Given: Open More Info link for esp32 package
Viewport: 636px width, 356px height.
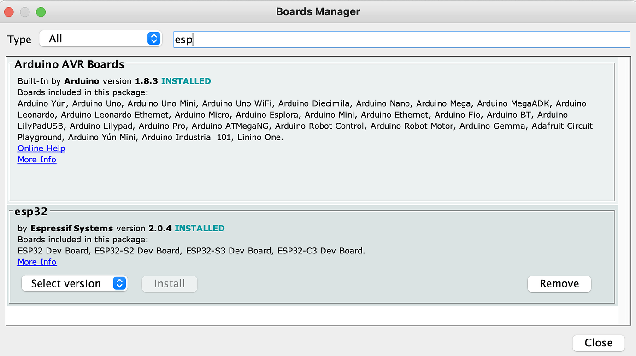Looking at the screenshot, I should [x=37, y=262].
